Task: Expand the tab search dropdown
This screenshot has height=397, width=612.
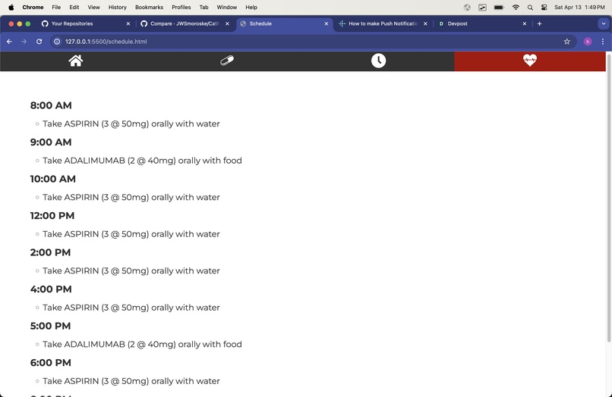Action: [x=603, y=23]
